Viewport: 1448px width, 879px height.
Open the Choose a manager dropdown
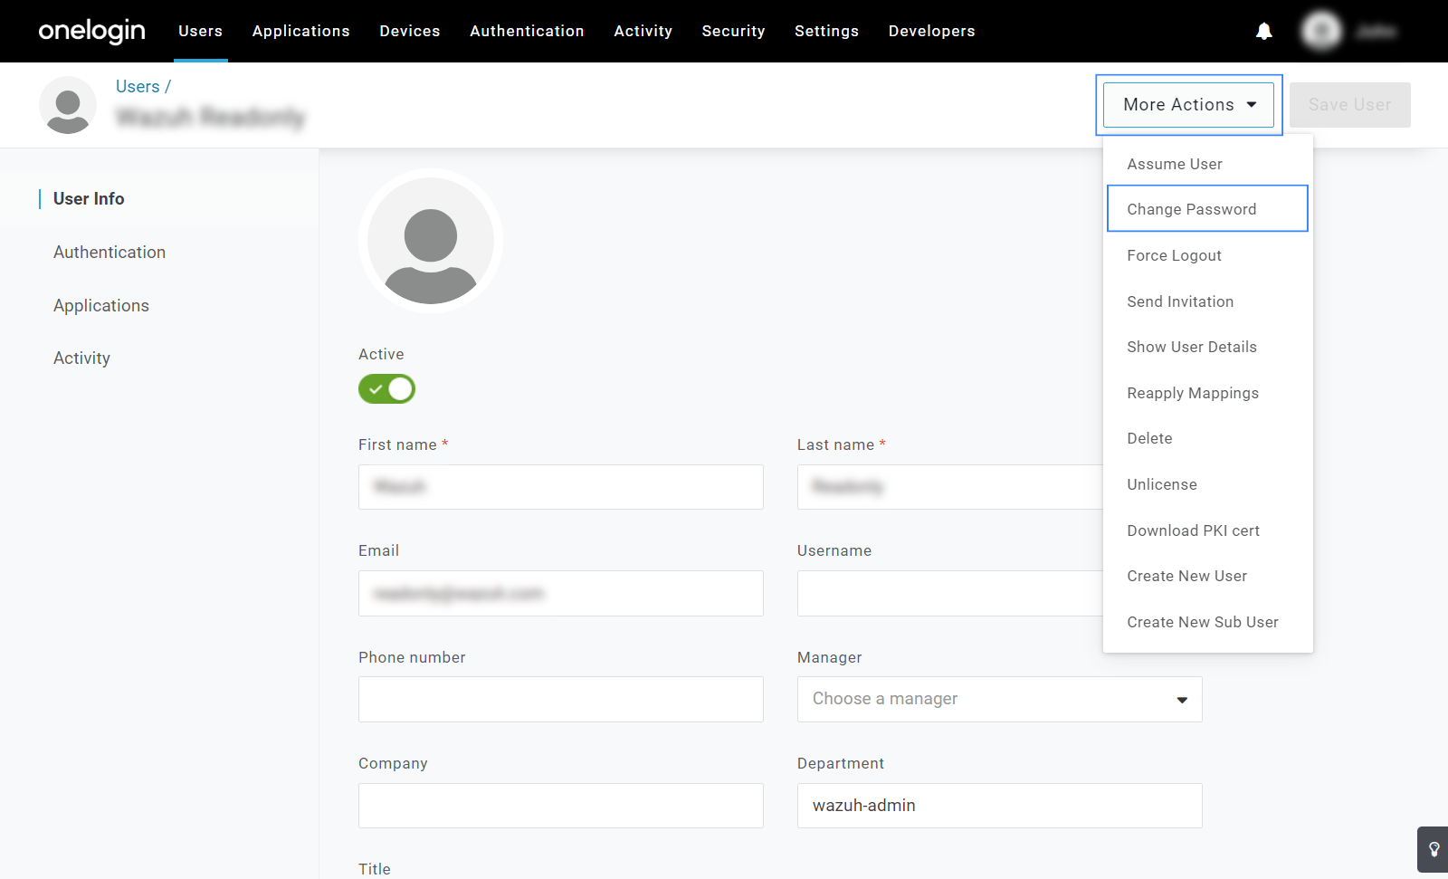pos(999,699)
